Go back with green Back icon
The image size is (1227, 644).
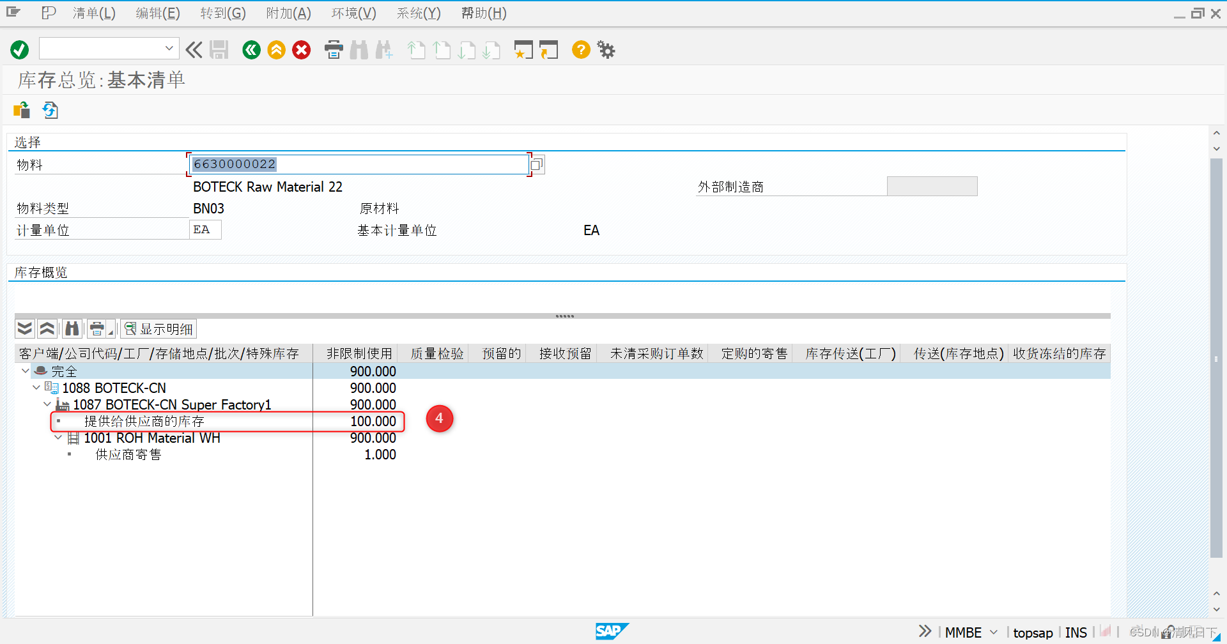[251, 50]
